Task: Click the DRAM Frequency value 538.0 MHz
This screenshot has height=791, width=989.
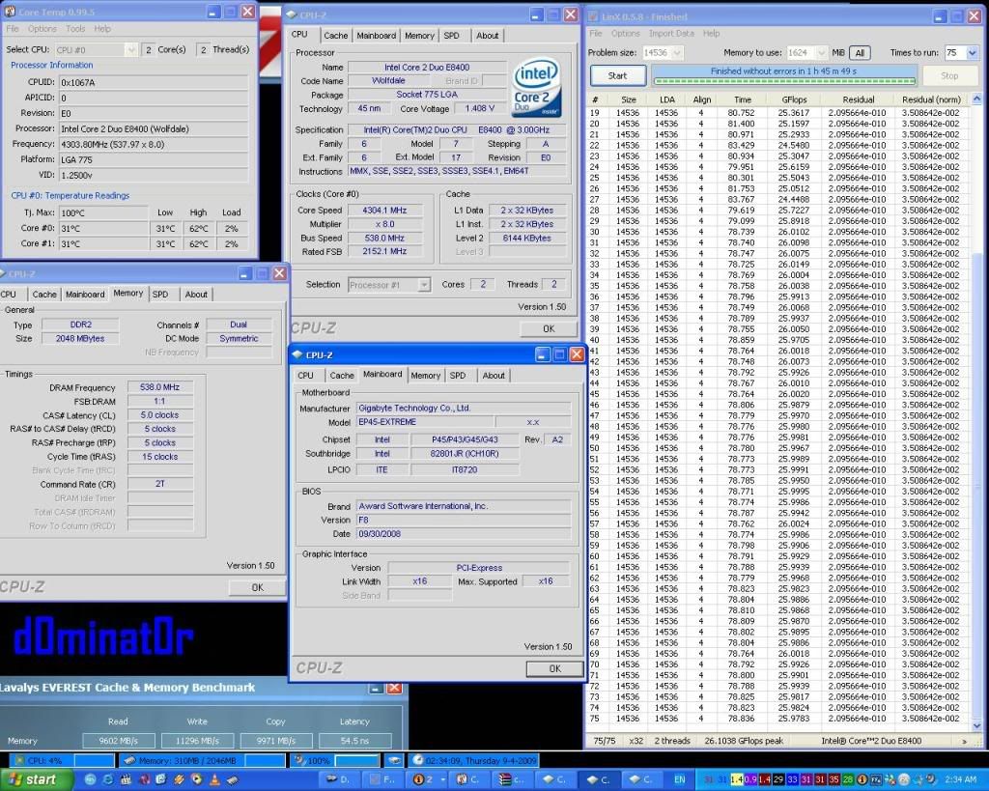Action: (x=159, y=387)
